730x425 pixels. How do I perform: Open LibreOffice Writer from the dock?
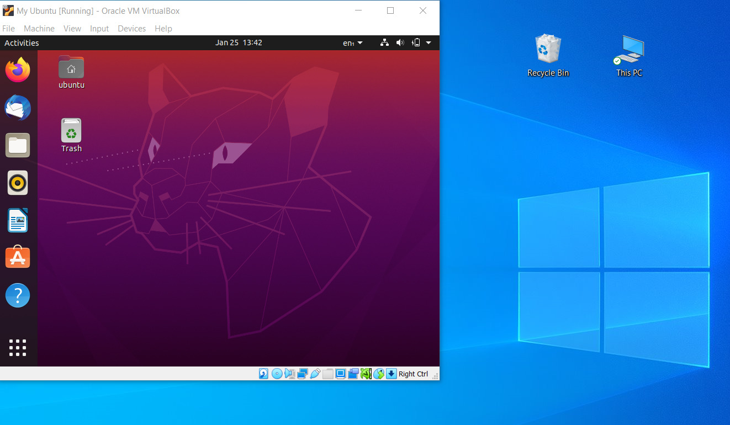[x=18, y=220]
